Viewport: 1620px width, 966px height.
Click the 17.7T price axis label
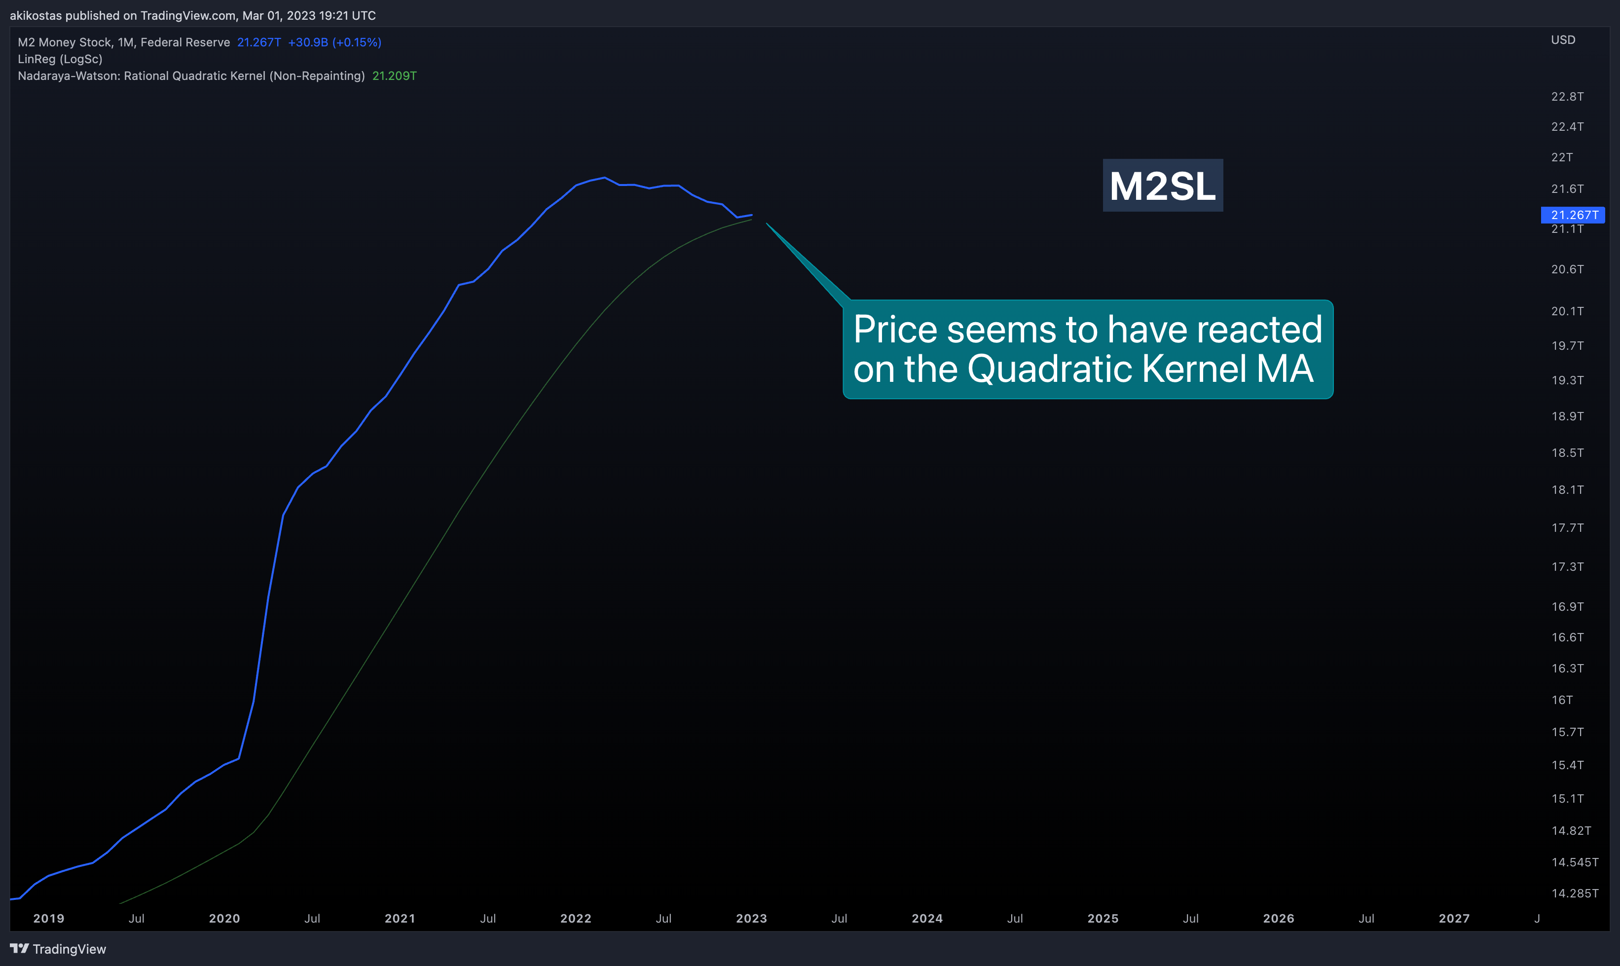(x=1567, y=528)
